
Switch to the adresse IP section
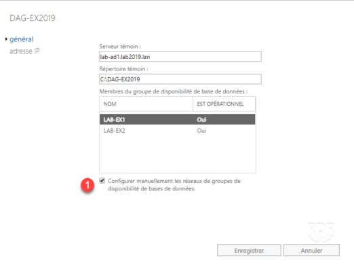(x=24, y=51)
